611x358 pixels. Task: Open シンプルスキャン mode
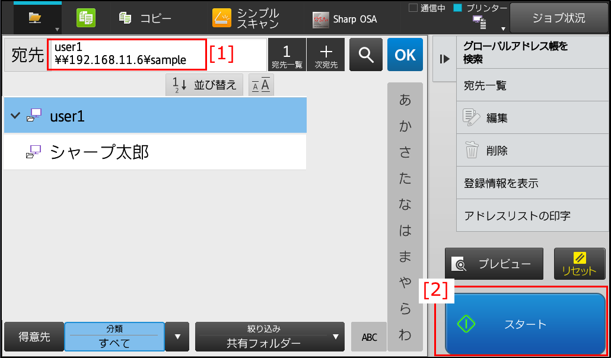pyautogui.click(x=246, y=18)
